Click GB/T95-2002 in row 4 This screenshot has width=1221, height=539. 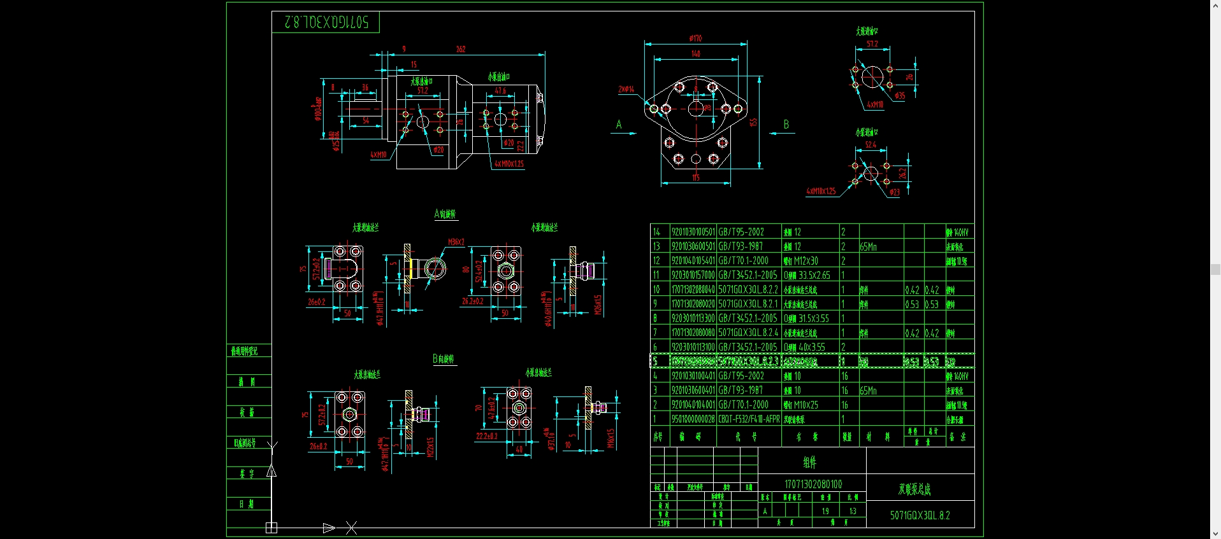tap(741, 376)
